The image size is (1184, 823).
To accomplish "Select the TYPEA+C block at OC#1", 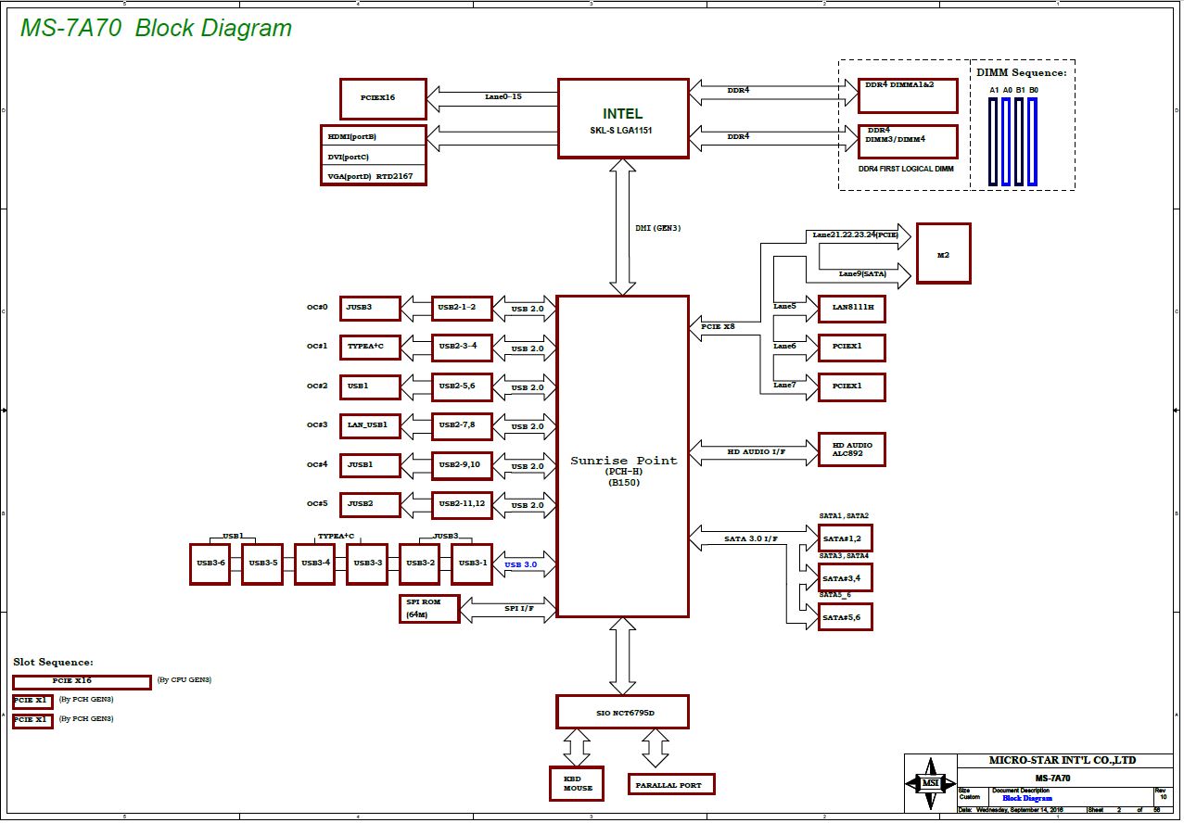I will coord(370,348).
